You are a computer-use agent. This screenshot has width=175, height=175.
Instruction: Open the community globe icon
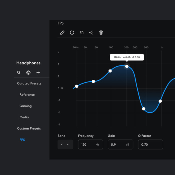[28, 72]
